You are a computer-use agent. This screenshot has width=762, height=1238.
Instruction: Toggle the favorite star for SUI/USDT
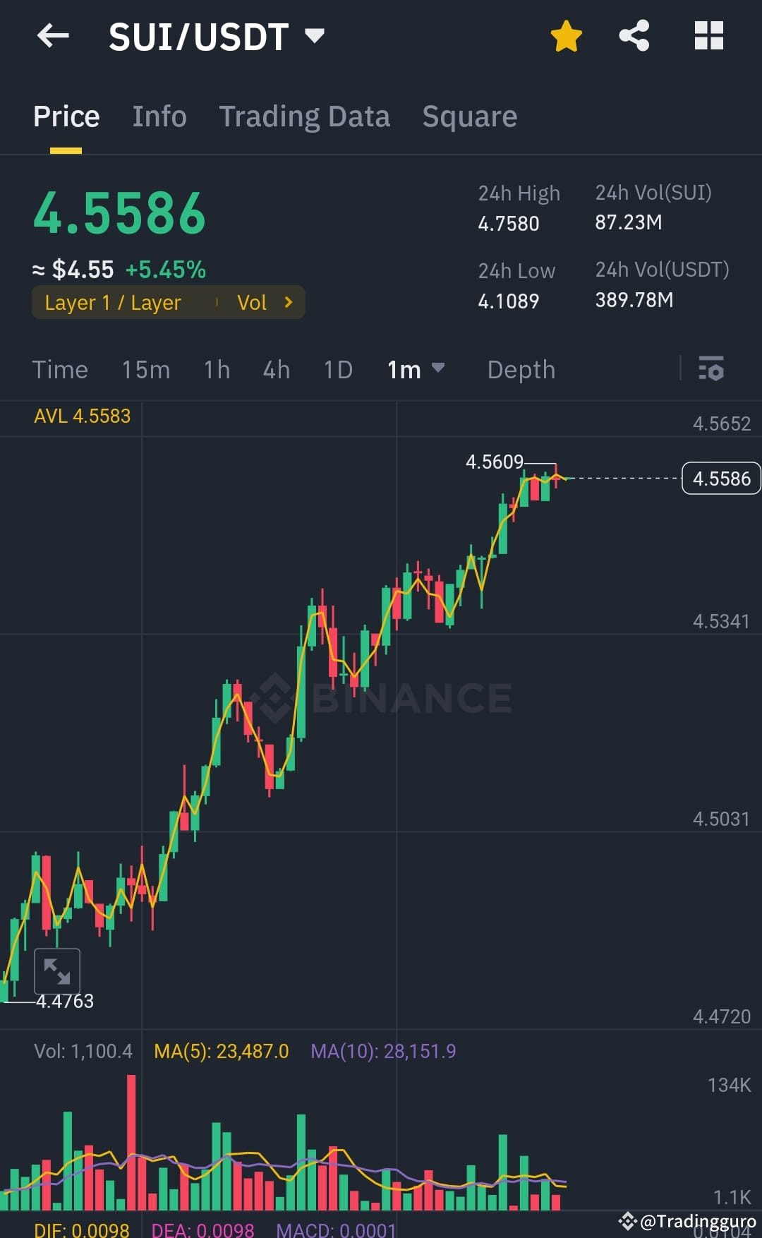(566, 35)
